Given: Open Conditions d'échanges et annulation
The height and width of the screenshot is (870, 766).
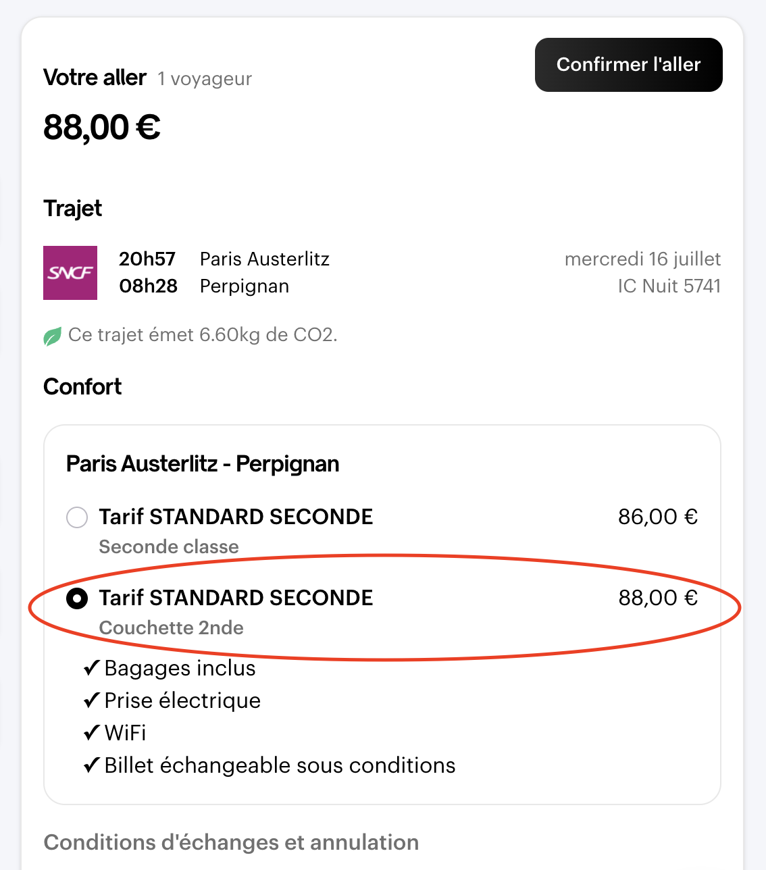Looking at the screenshot, I should point(231,842).
